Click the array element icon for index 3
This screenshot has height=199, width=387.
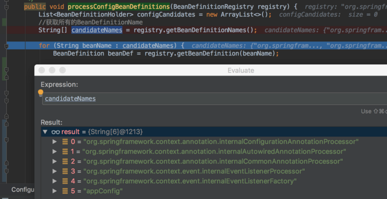coord(65,171)
